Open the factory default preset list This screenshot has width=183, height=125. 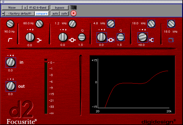(20, 14)
